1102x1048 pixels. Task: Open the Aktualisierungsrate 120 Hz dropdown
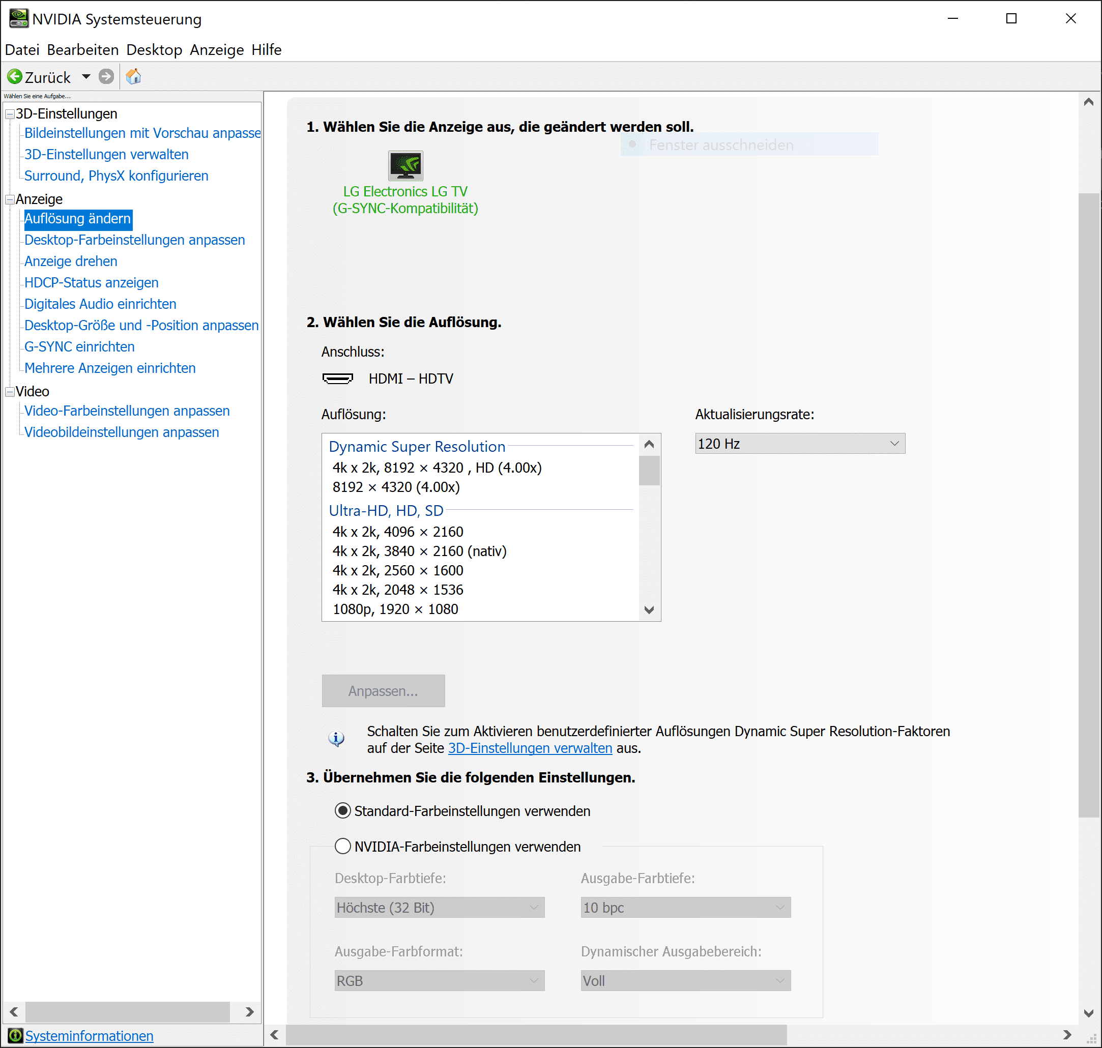pyautogui.click(x=799, y=444)
